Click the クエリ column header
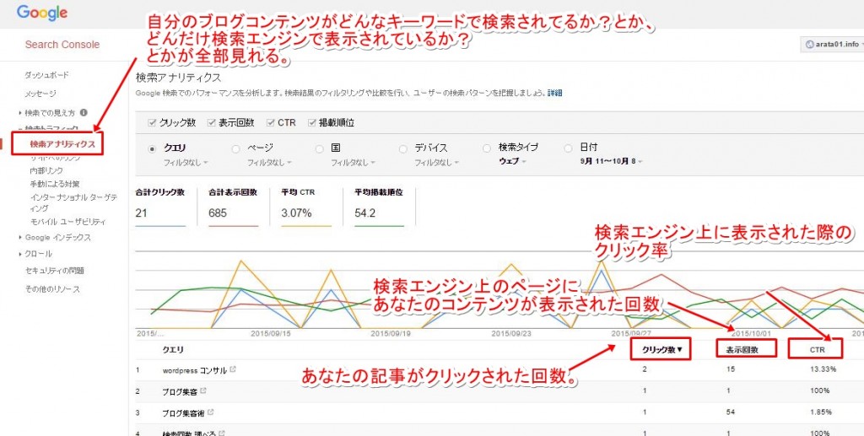This screenshot has height=436, width=864. pyautogui.click(x=173, y=350)
